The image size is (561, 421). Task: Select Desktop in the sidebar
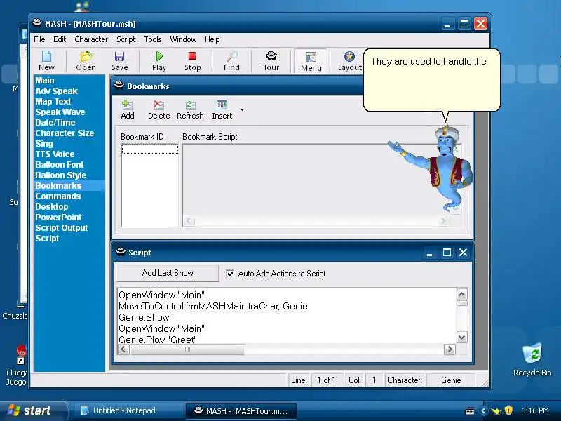[51, 206]
